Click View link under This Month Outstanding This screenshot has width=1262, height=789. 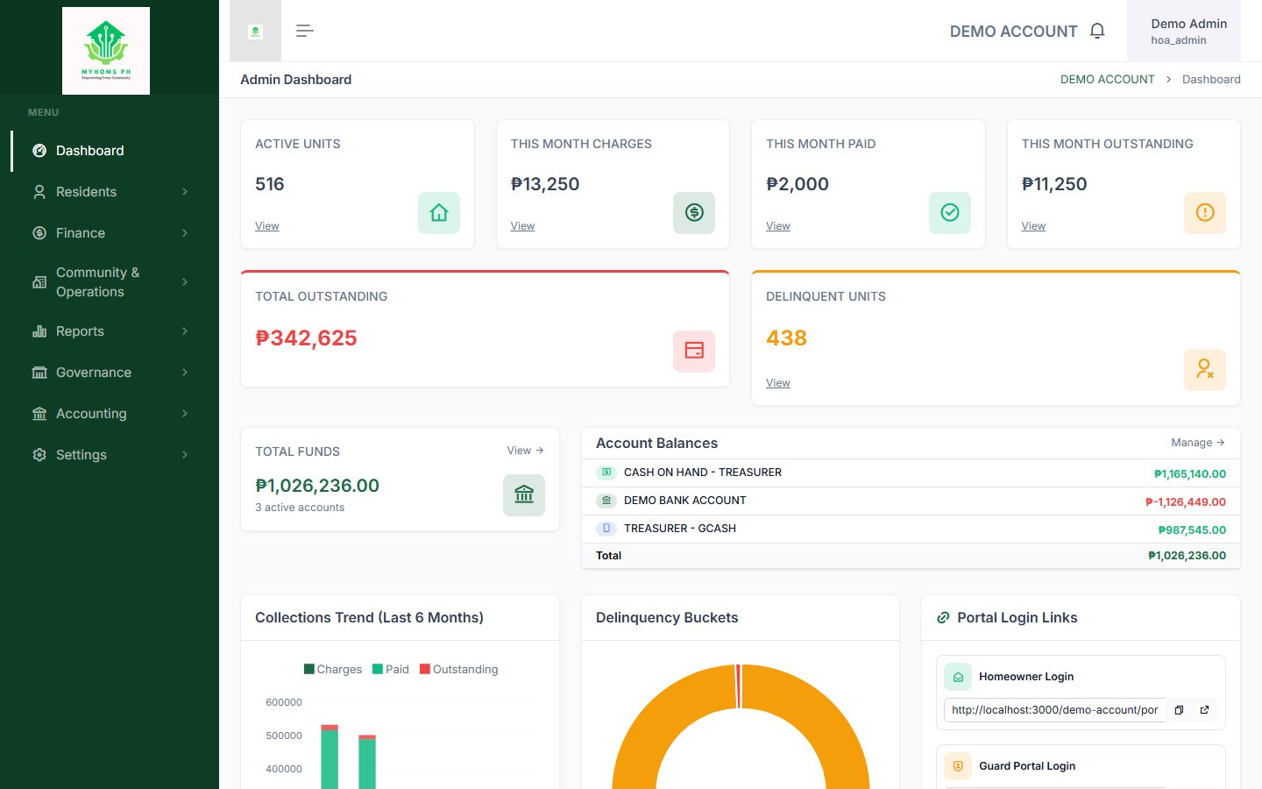pos(1033,226)
